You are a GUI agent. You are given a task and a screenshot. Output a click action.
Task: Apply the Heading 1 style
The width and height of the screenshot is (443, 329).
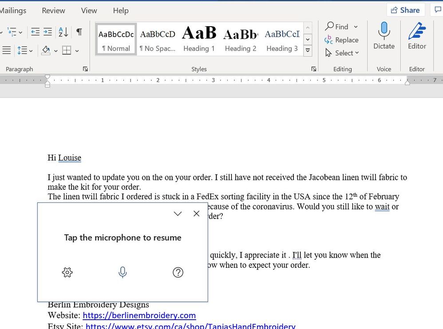[x=199, y=39]
